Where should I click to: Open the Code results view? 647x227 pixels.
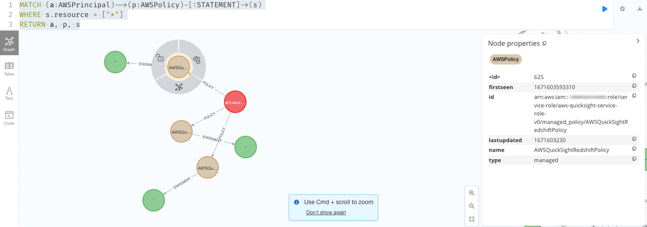point(9,118)
